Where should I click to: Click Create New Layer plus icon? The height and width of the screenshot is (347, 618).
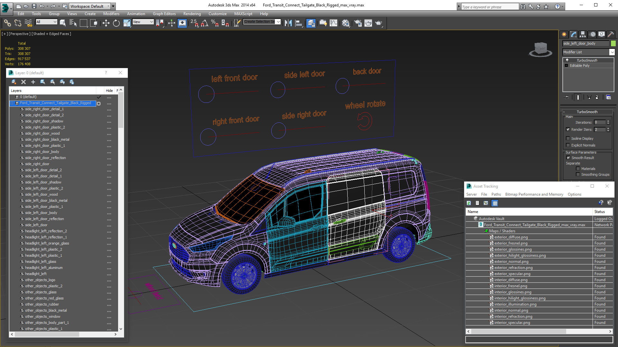(x=33, y=82)
